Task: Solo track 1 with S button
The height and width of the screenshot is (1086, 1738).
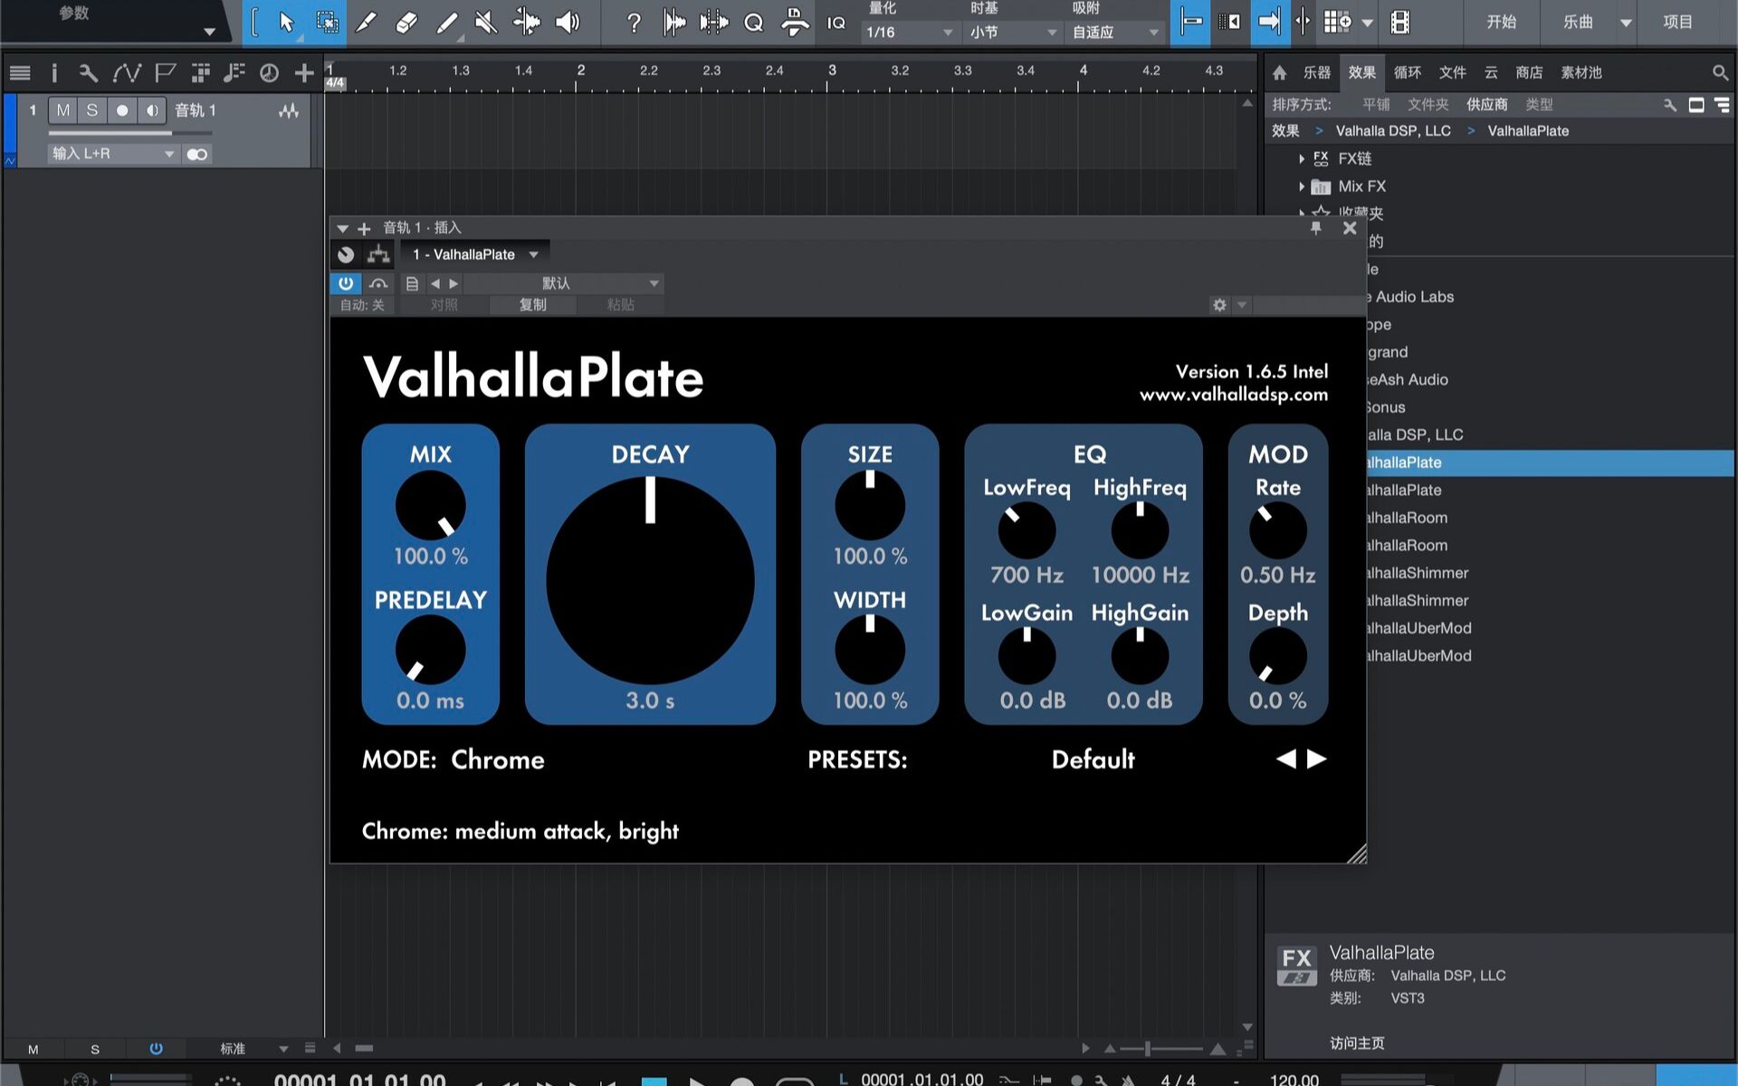Action: [x=91, y=110]
